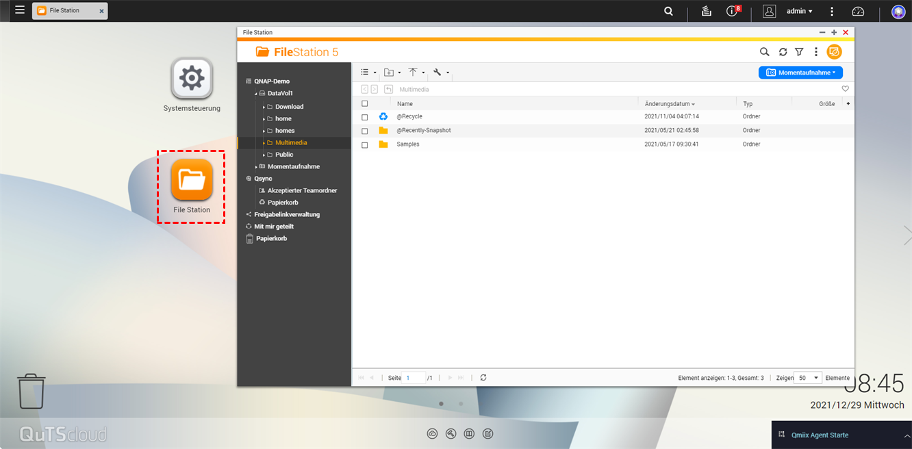912x449 pixels.
Task: Go forward with the right navigation arrow
Action: click(x=375, y=89)
